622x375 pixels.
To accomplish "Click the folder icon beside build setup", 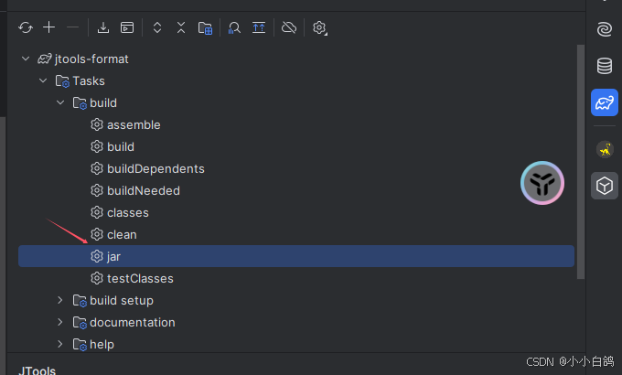I will (x=80, y=301).
